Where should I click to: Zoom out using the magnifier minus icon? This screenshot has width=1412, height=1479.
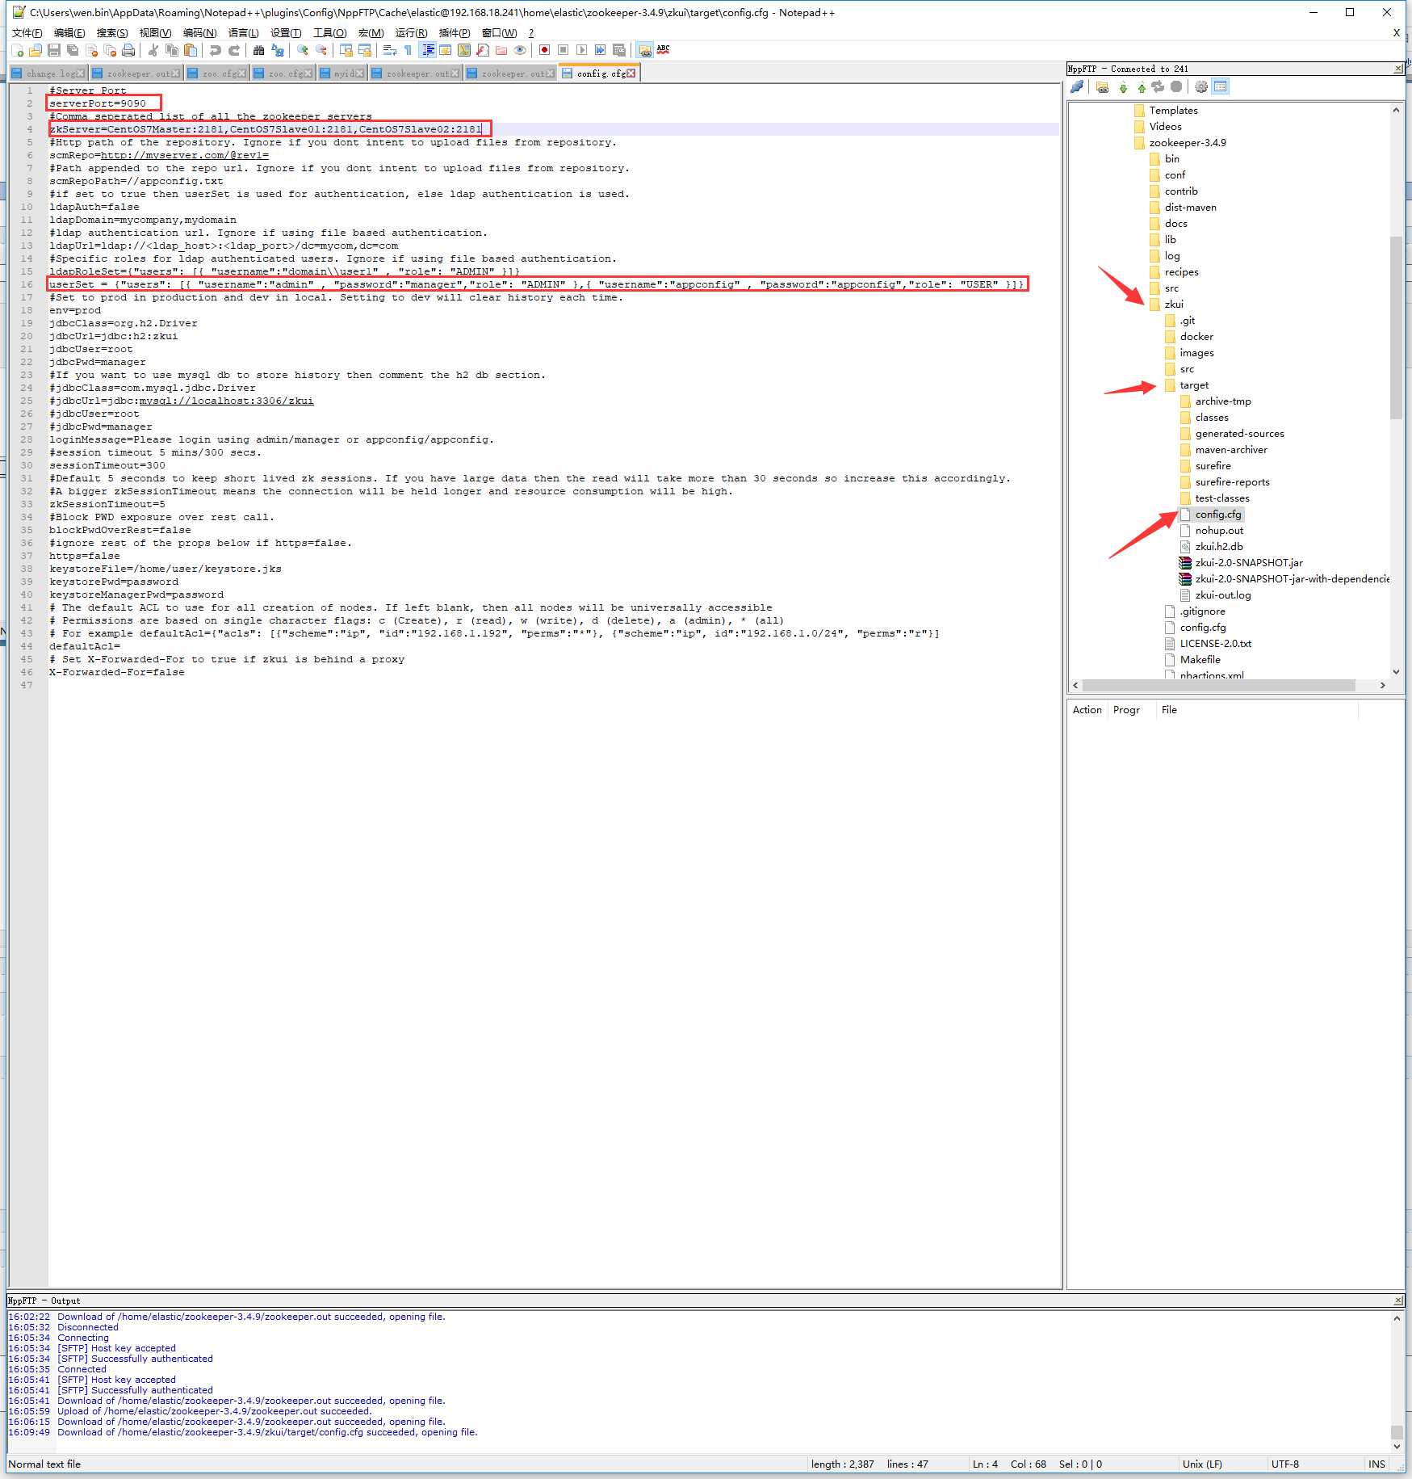(x=321, y=50)
